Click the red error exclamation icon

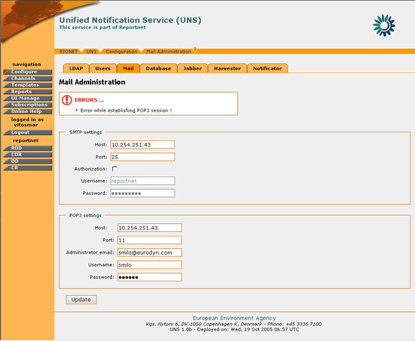[x=67, y=100]
